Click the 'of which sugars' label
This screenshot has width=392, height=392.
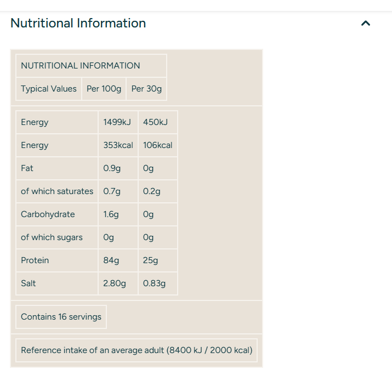[x=52, y=237]
